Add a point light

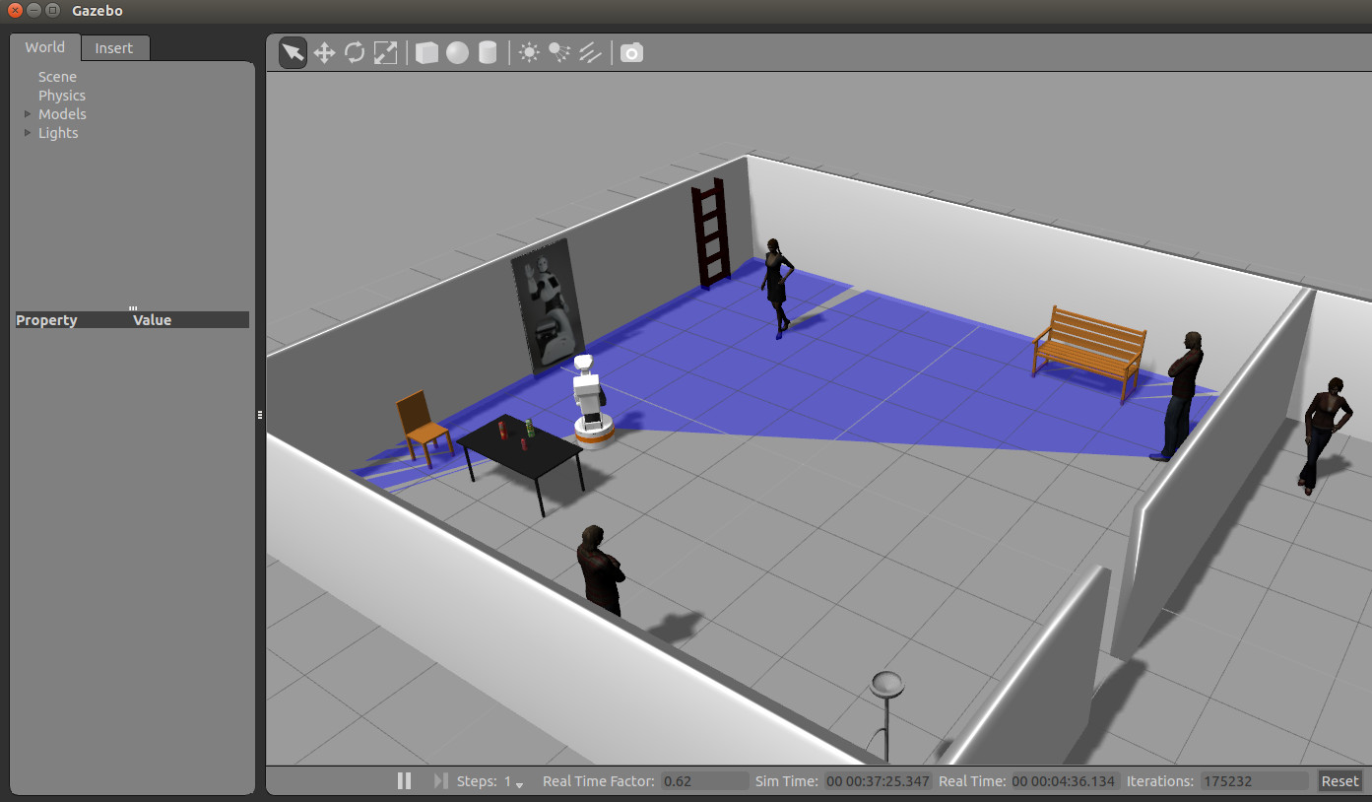pos(530,53)
